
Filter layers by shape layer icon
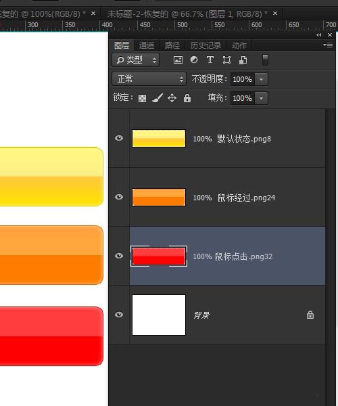[x=226, y=60]
